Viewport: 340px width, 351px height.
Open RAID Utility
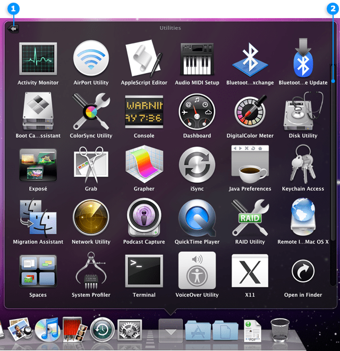pos(250,218)
